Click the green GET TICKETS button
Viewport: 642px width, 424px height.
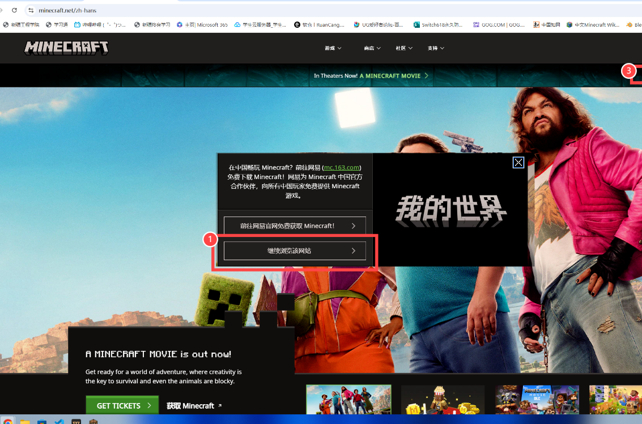pos(122,405)
